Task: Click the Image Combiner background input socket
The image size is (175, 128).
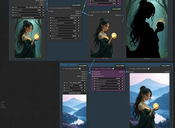Action: pos(93,74)
